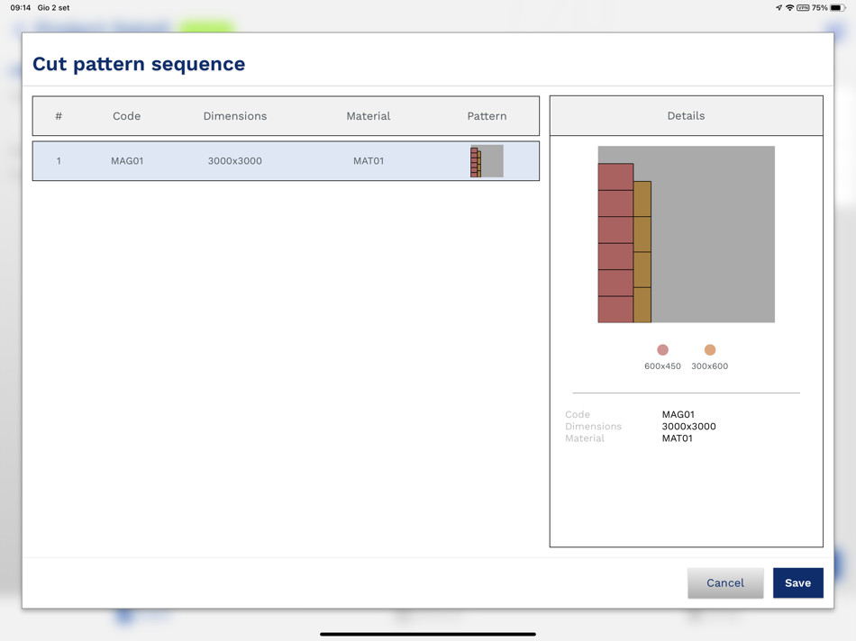Click the MAT01 material value in Details
The width and height of the screenshot is (856, 641).
(677, 438)
